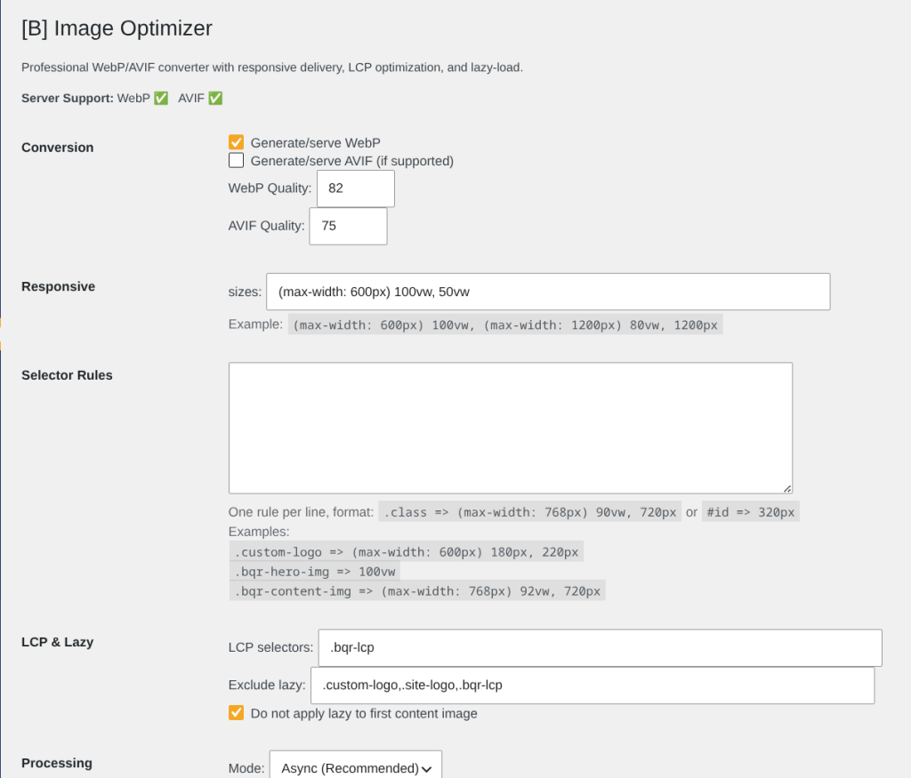Click the Exclude lazy input field
The width and height of the screenshot is (911, 778).
pos(593,686)
